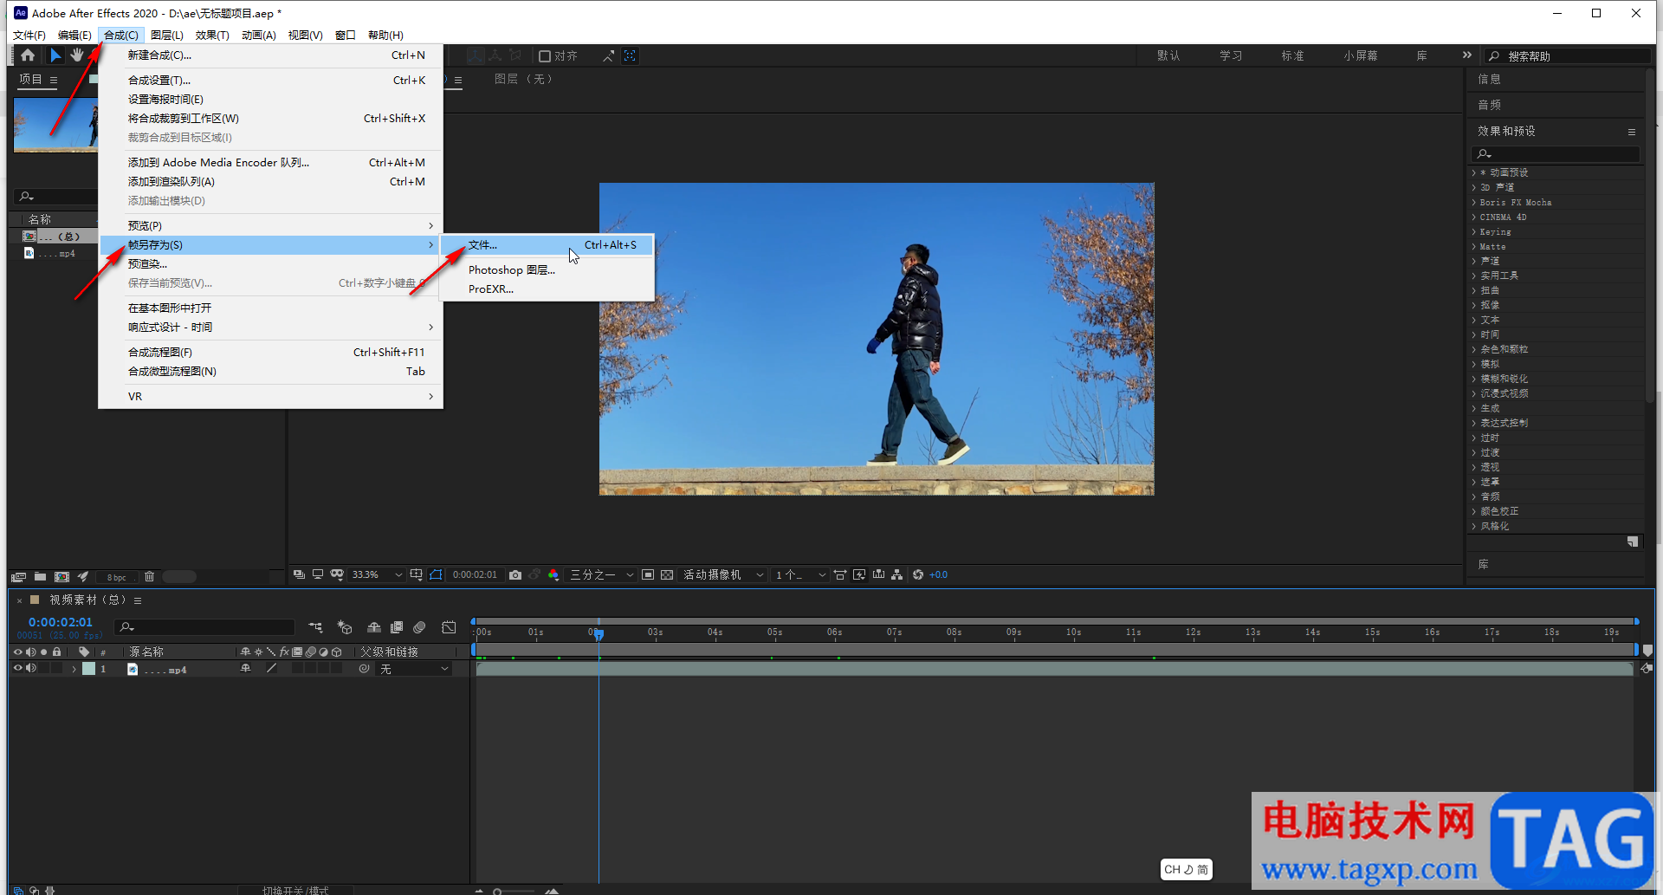
Task: Select the Hand tool
Action: click(77, 55)
